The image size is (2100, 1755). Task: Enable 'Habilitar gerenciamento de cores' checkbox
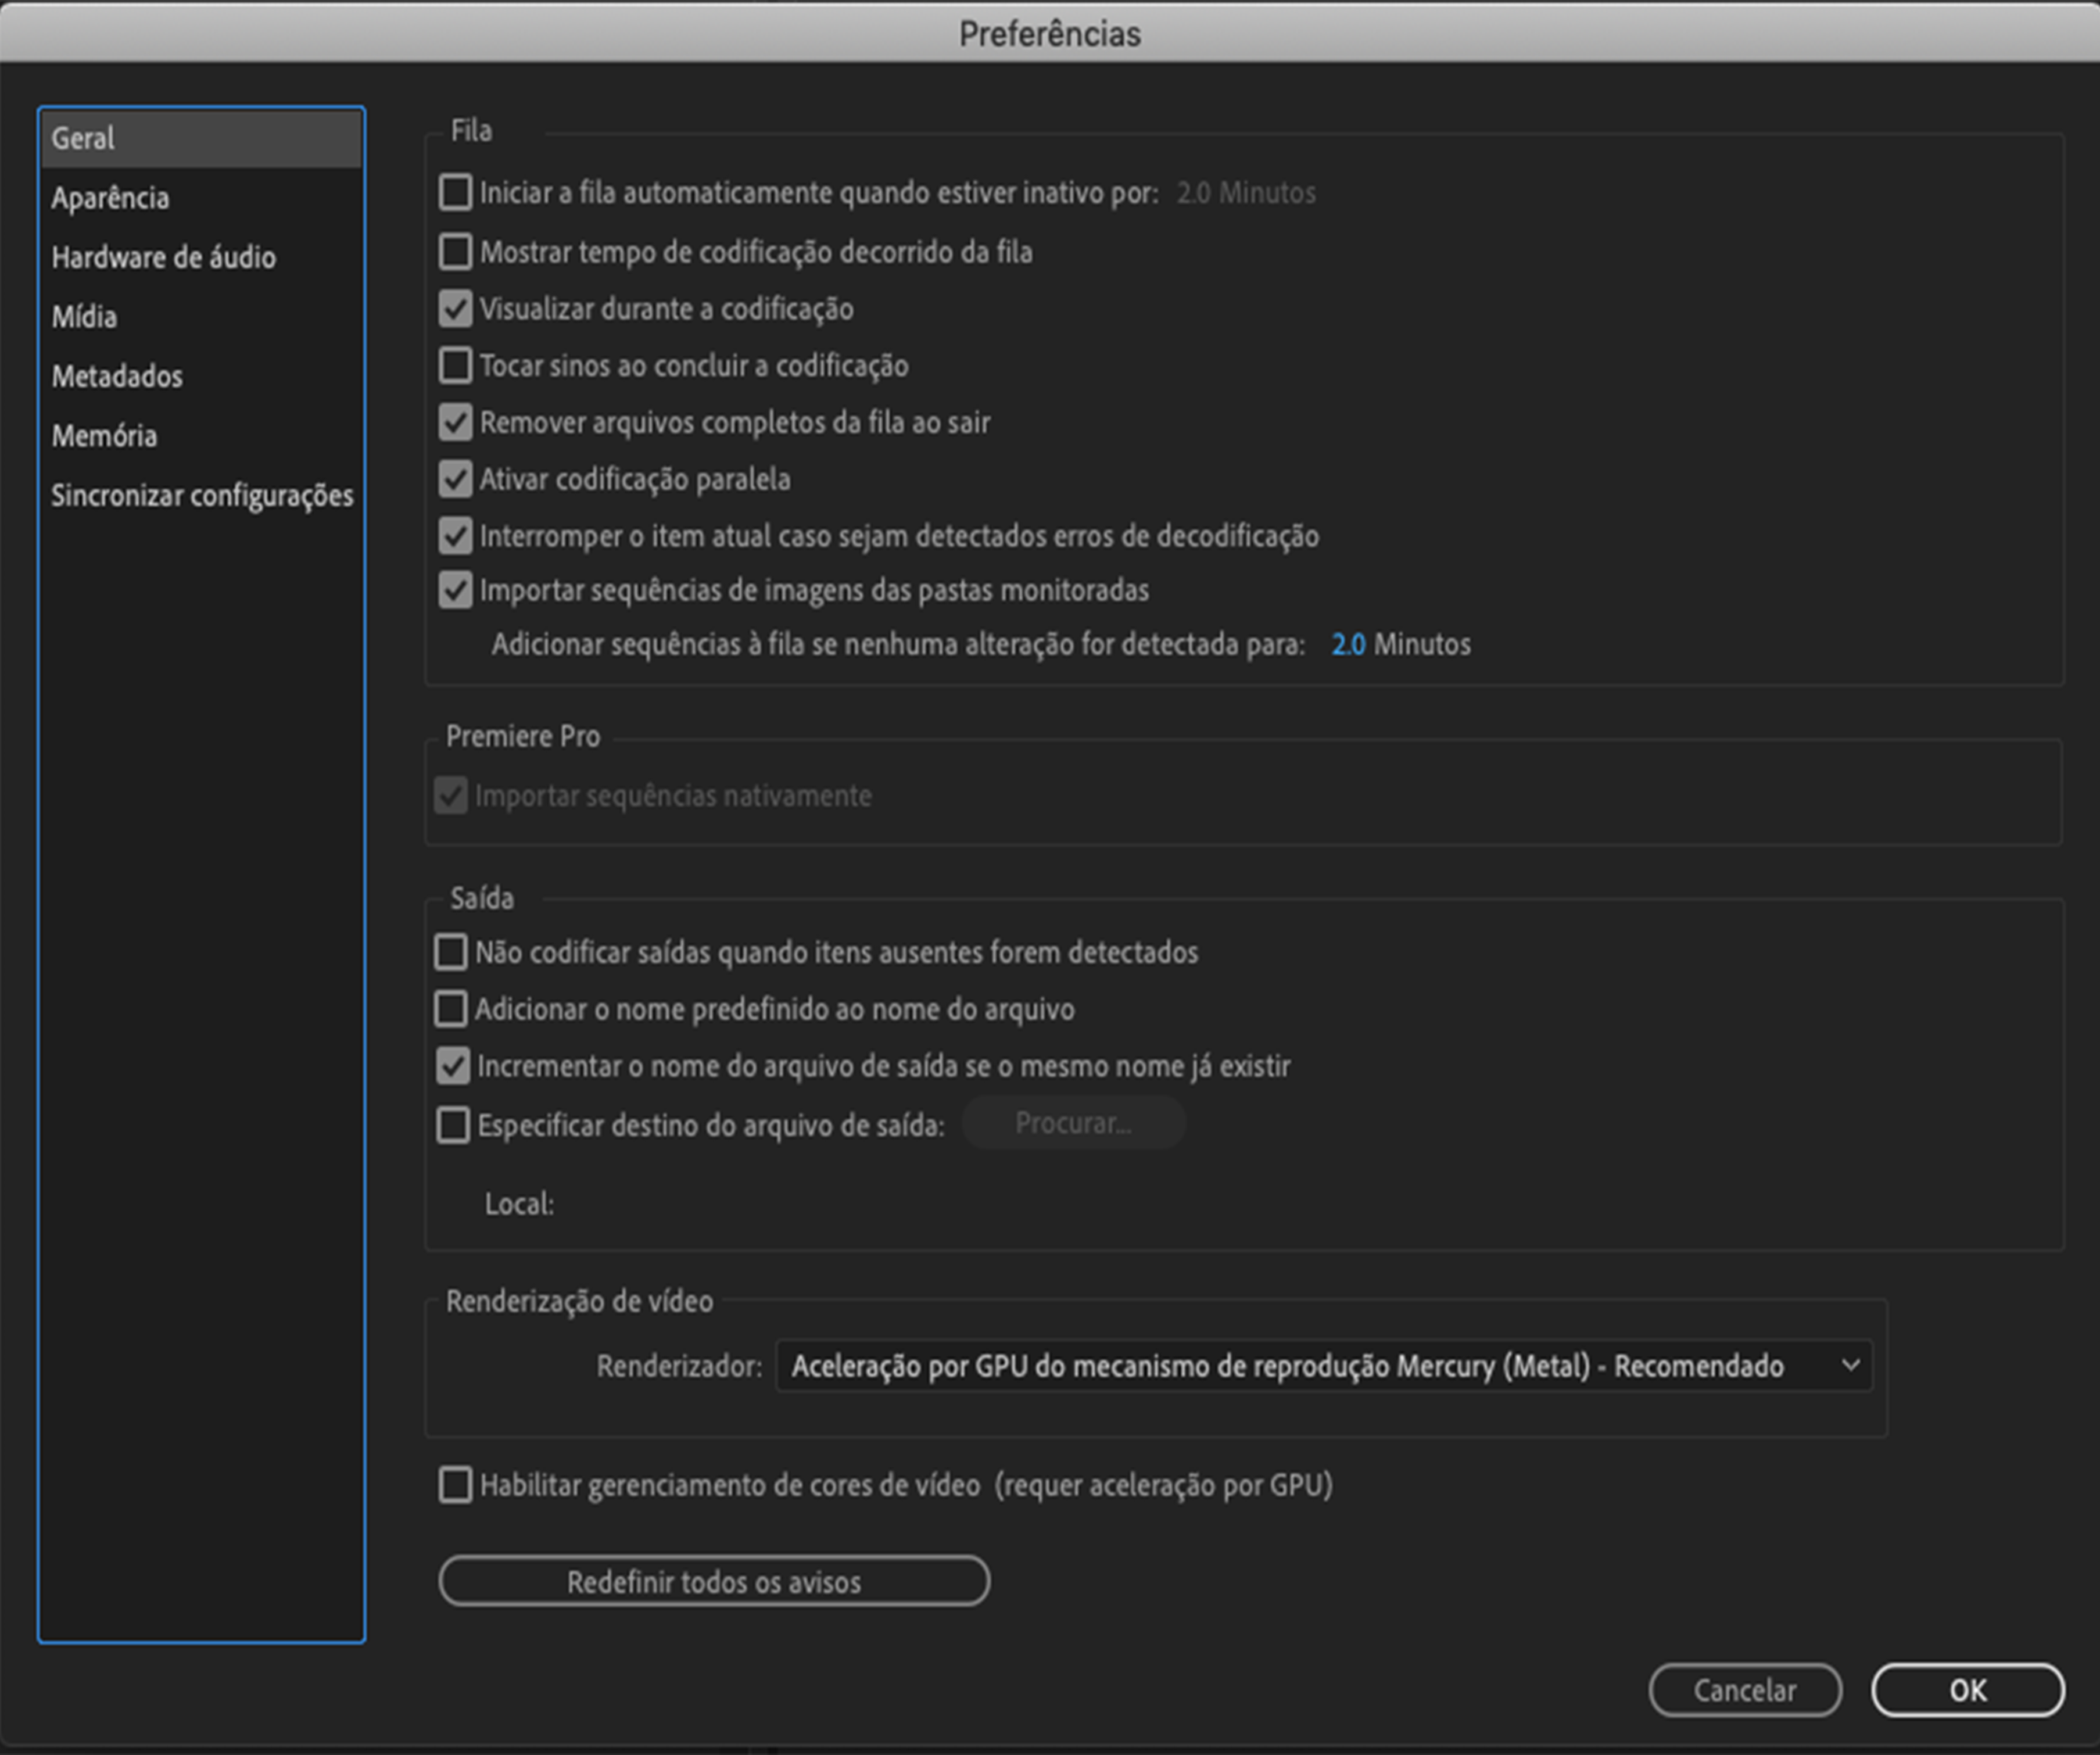(x=455, y=1485)
